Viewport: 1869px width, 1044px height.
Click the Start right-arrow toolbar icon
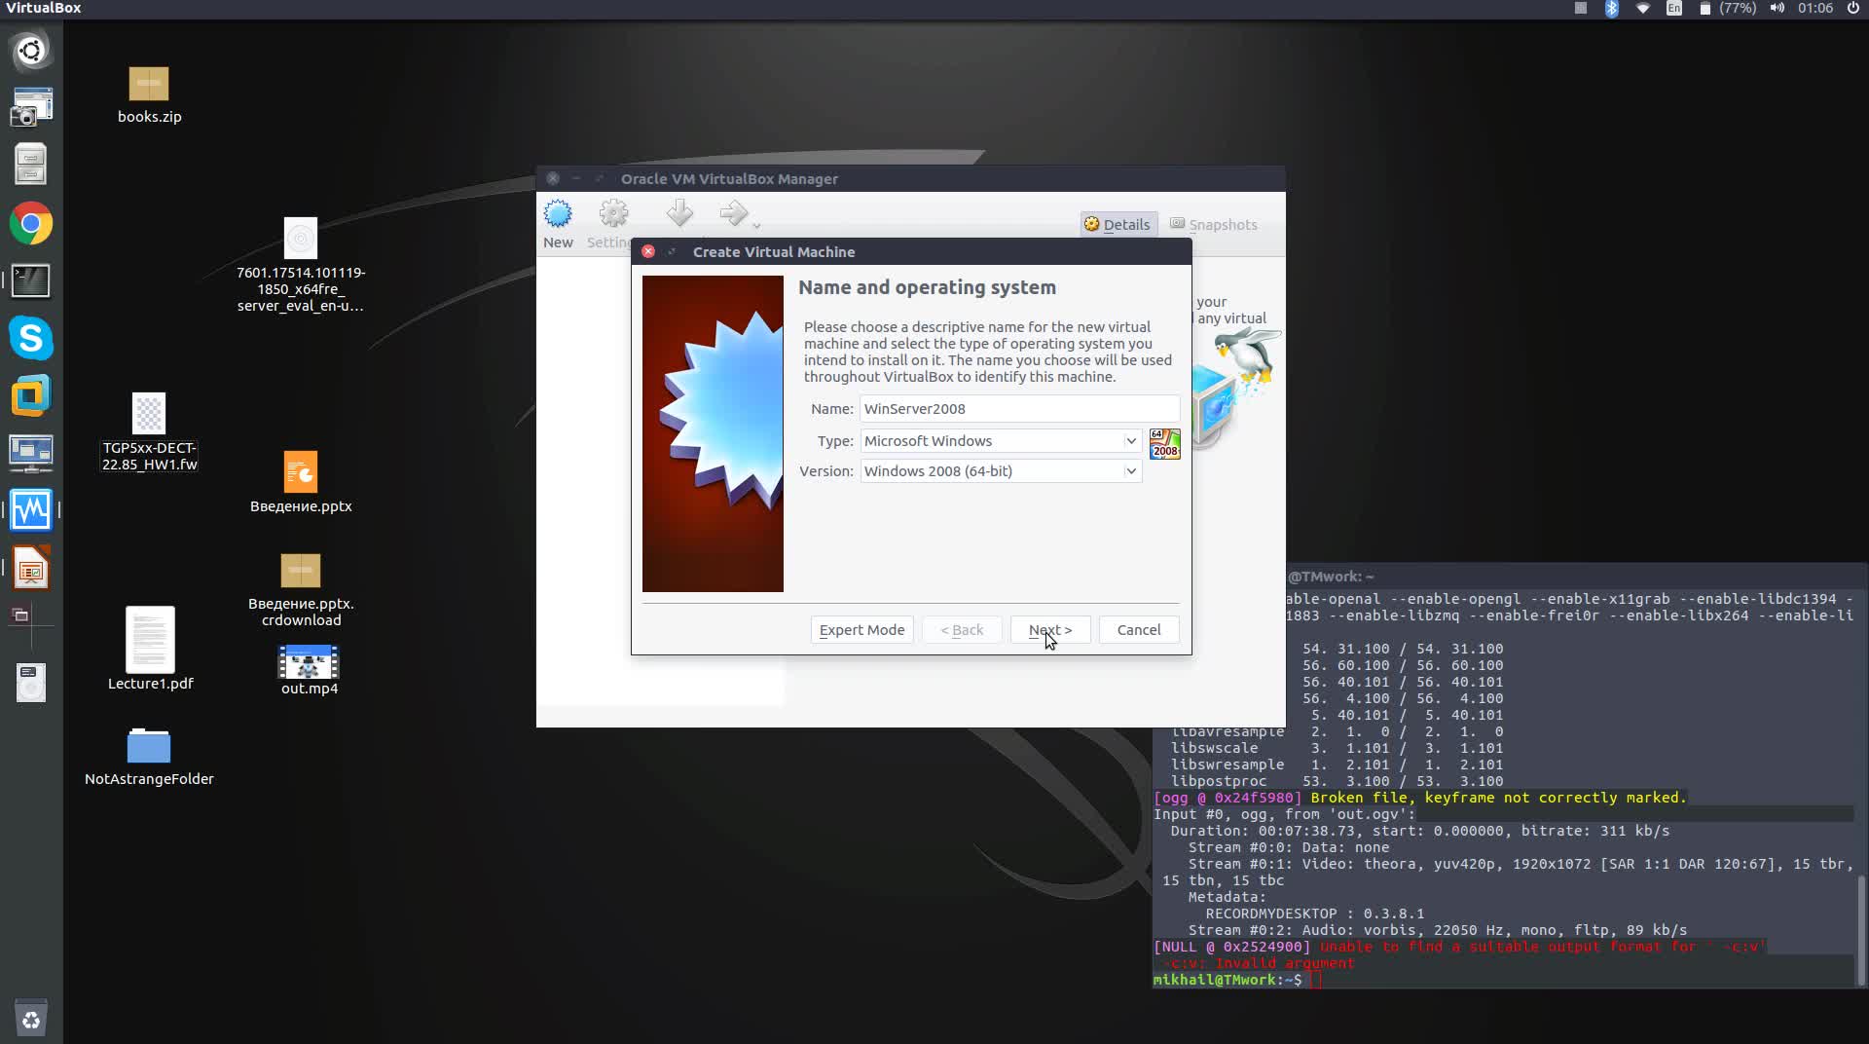coord(733,213)
